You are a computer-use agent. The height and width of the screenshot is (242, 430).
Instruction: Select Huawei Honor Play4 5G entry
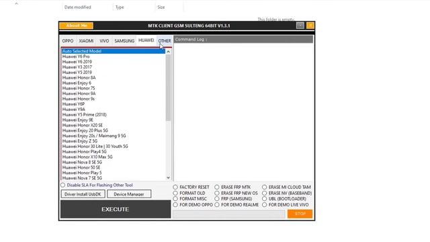114,151
